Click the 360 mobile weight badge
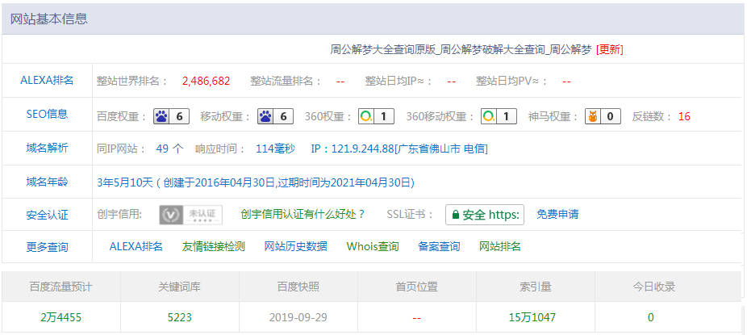The width and height of the screenshot is (747, 335). pos(499,116)
